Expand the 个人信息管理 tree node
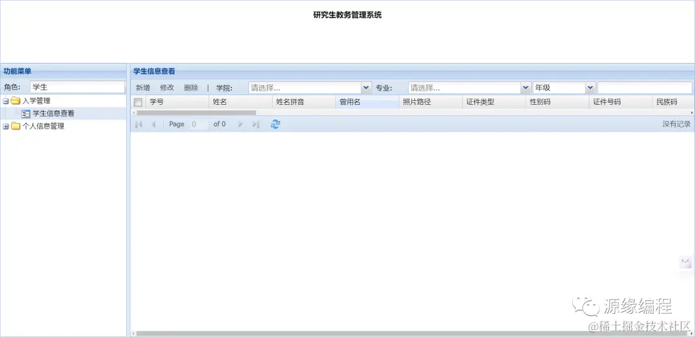Image resolution: width=695 pixels, height=337 pixels. tap(6, 127)
